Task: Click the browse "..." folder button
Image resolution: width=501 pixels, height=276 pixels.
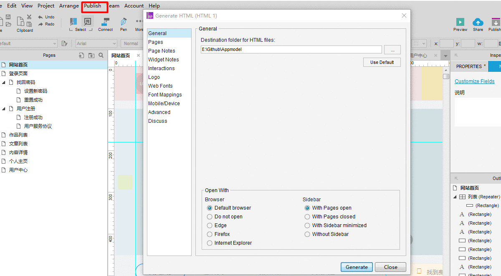Action: pyautogui.click(x=392, y=50)
